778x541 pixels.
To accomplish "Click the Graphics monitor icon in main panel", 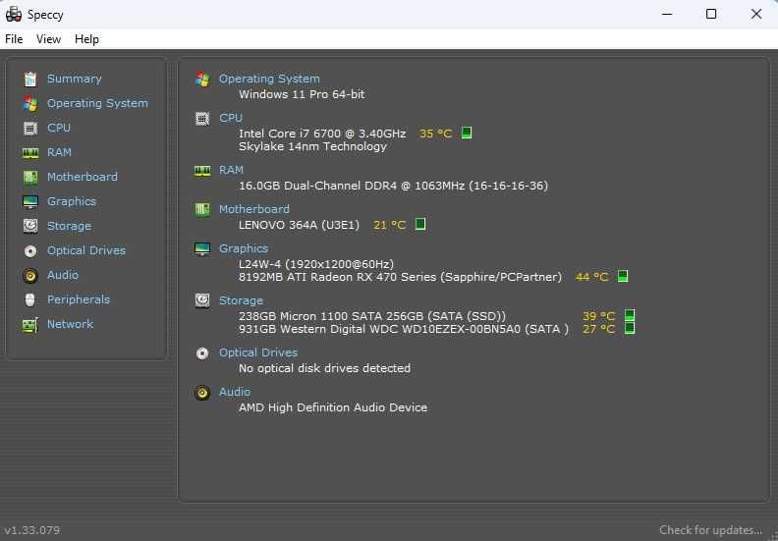I will pos(202,249).
